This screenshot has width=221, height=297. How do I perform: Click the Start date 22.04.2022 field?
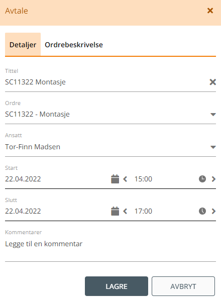[x=23, y=179]
